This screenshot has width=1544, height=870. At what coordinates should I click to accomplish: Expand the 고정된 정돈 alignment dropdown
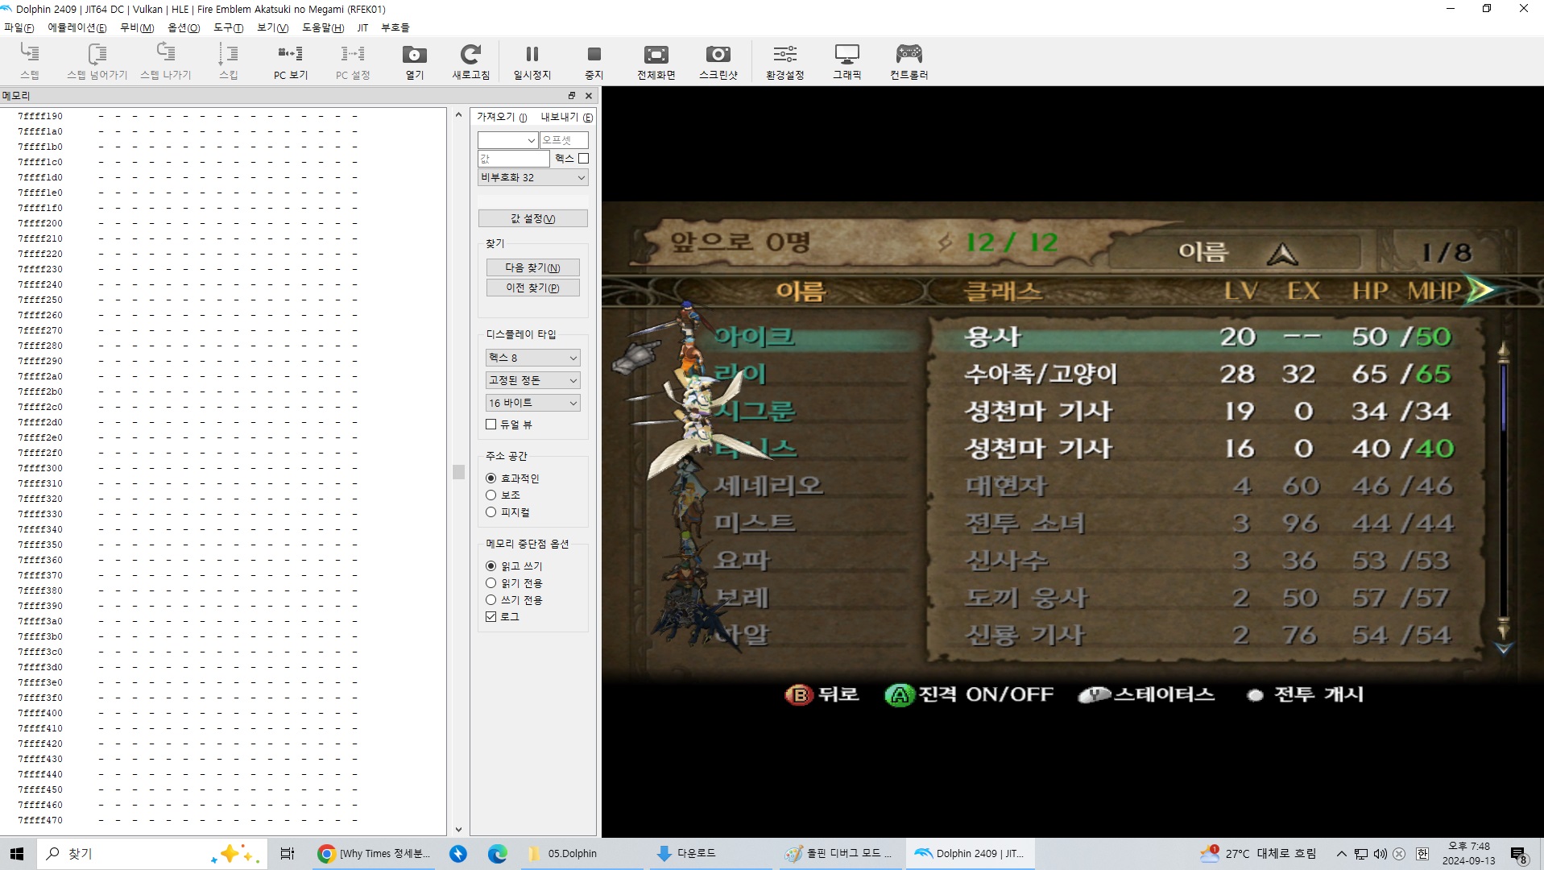click(x=532, y=380)
